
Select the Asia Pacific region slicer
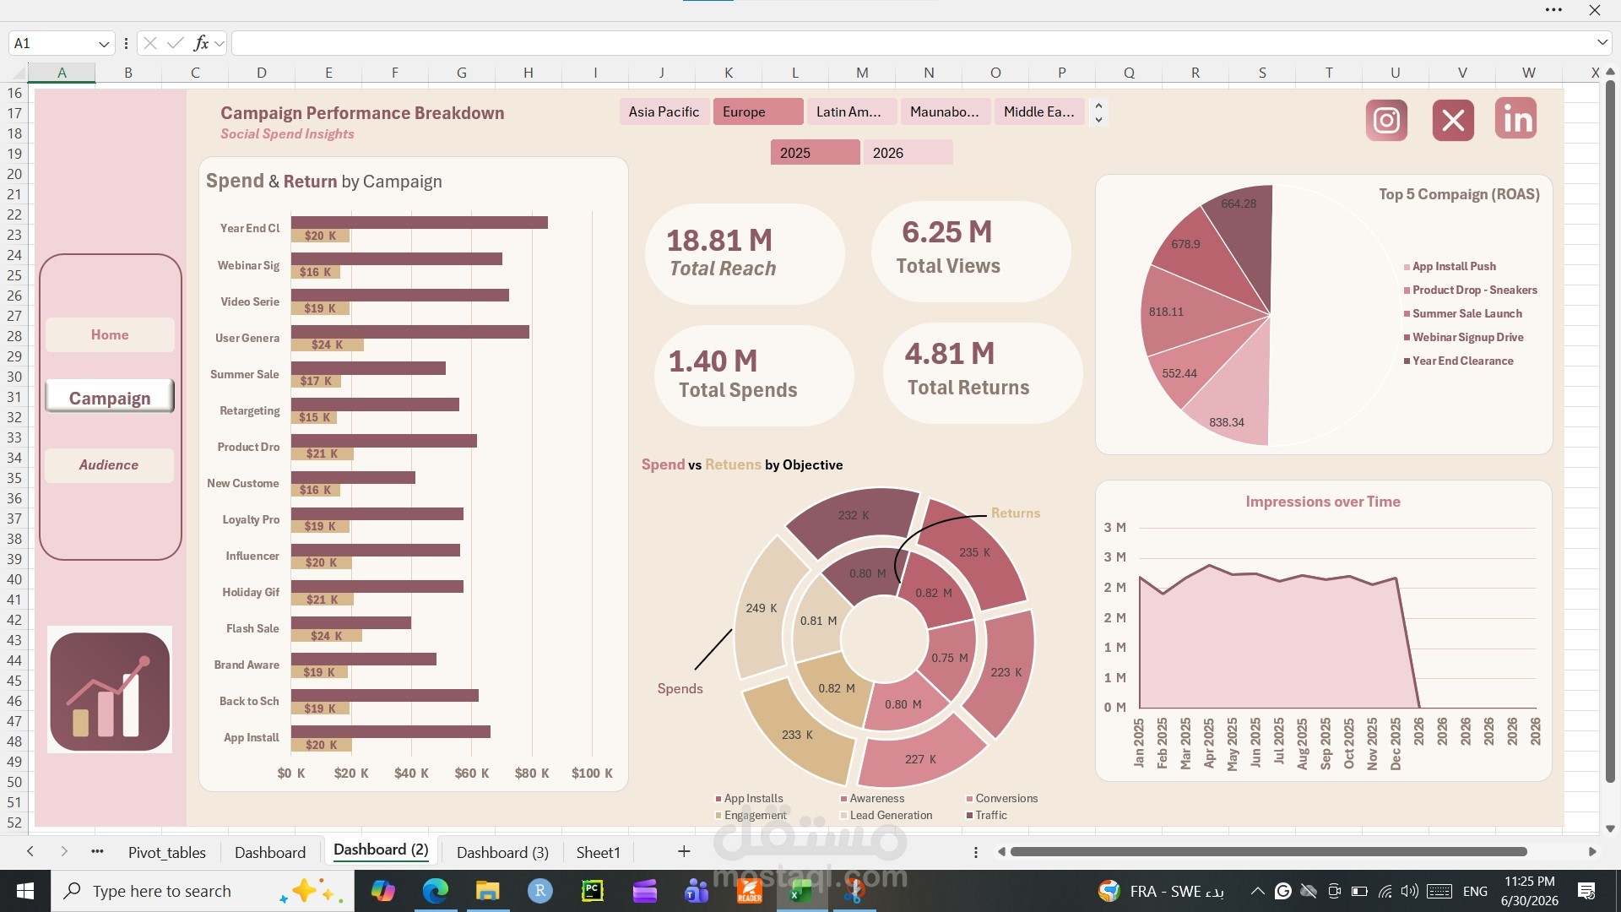pos(664,111)
